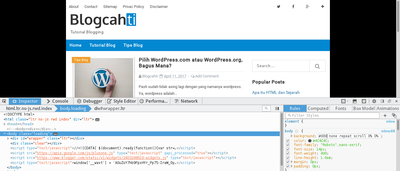Collapse the body.loading node

[4, 133]
